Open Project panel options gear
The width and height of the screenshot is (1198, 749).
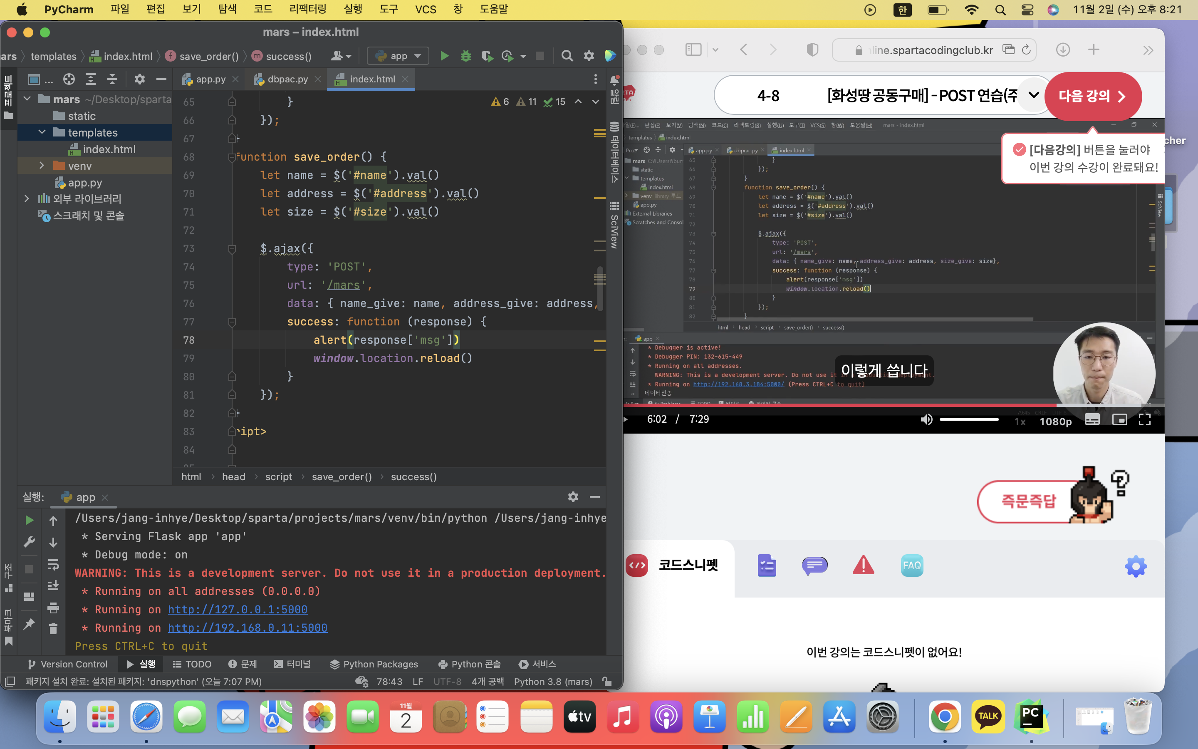pyautogui.click(x=140, y=79)
